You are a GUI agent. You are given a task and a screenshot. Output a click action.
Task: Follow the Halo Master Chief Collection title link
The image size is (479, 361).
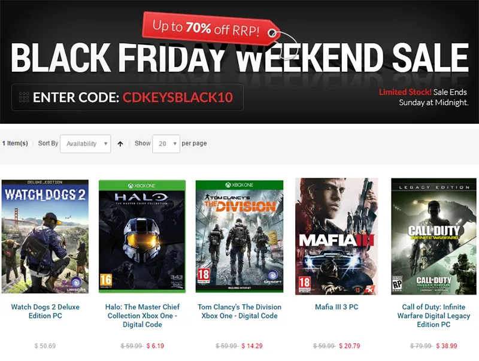(x=142, y=316)
